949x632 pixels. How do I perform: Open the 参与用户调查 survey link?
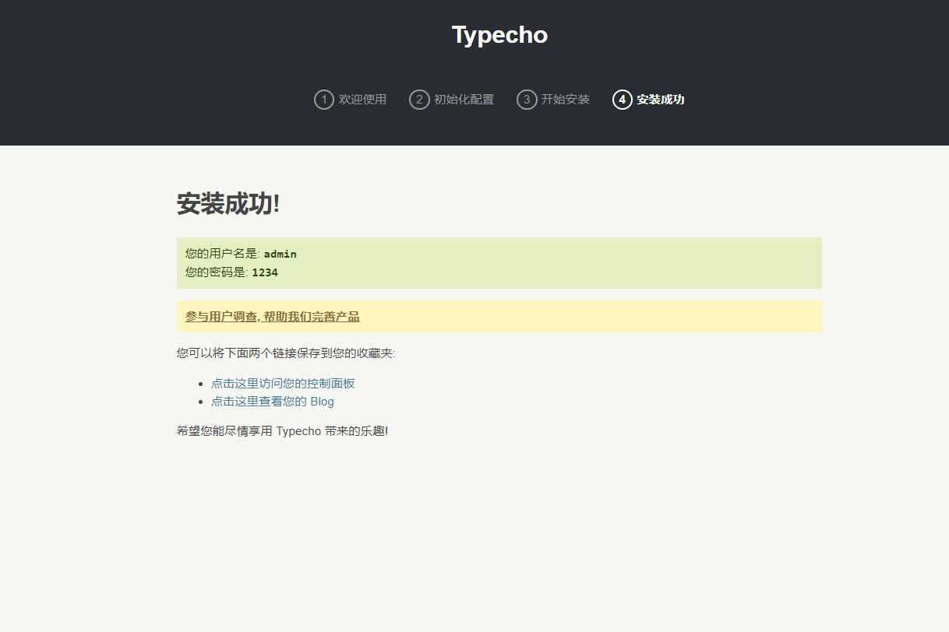coord(273,317)
